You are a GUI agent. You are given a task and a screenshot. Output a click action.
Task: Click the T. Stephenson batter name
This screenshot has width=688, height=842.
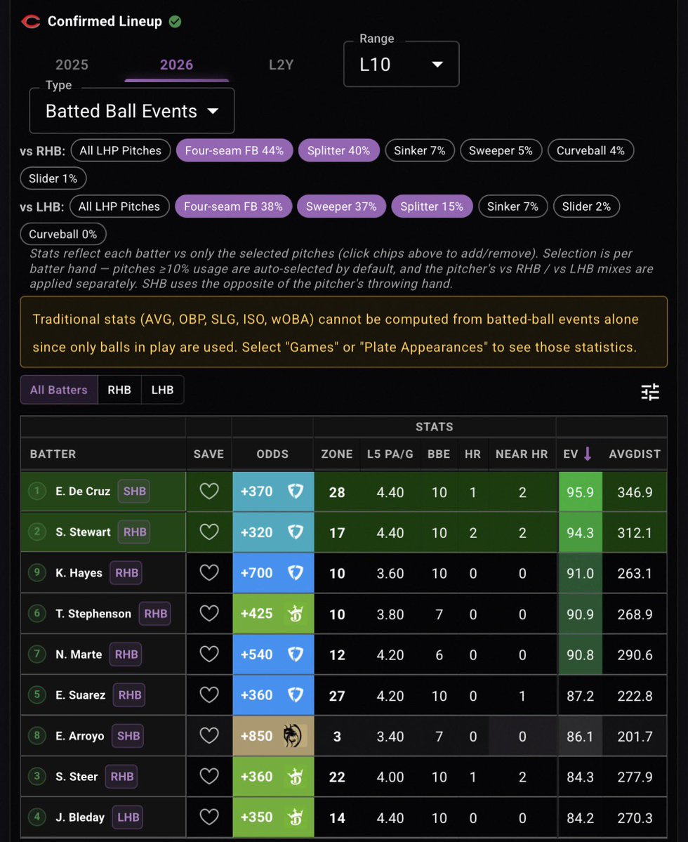click(93, 614)
